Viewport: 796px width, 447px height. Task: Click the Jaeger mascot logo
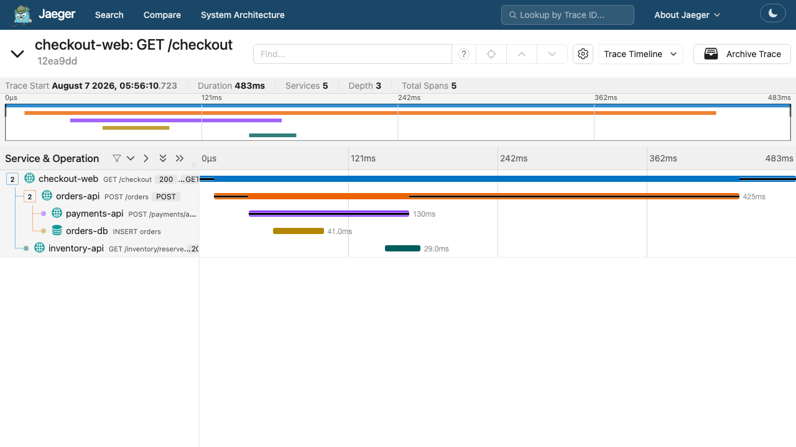coord(22,15)
